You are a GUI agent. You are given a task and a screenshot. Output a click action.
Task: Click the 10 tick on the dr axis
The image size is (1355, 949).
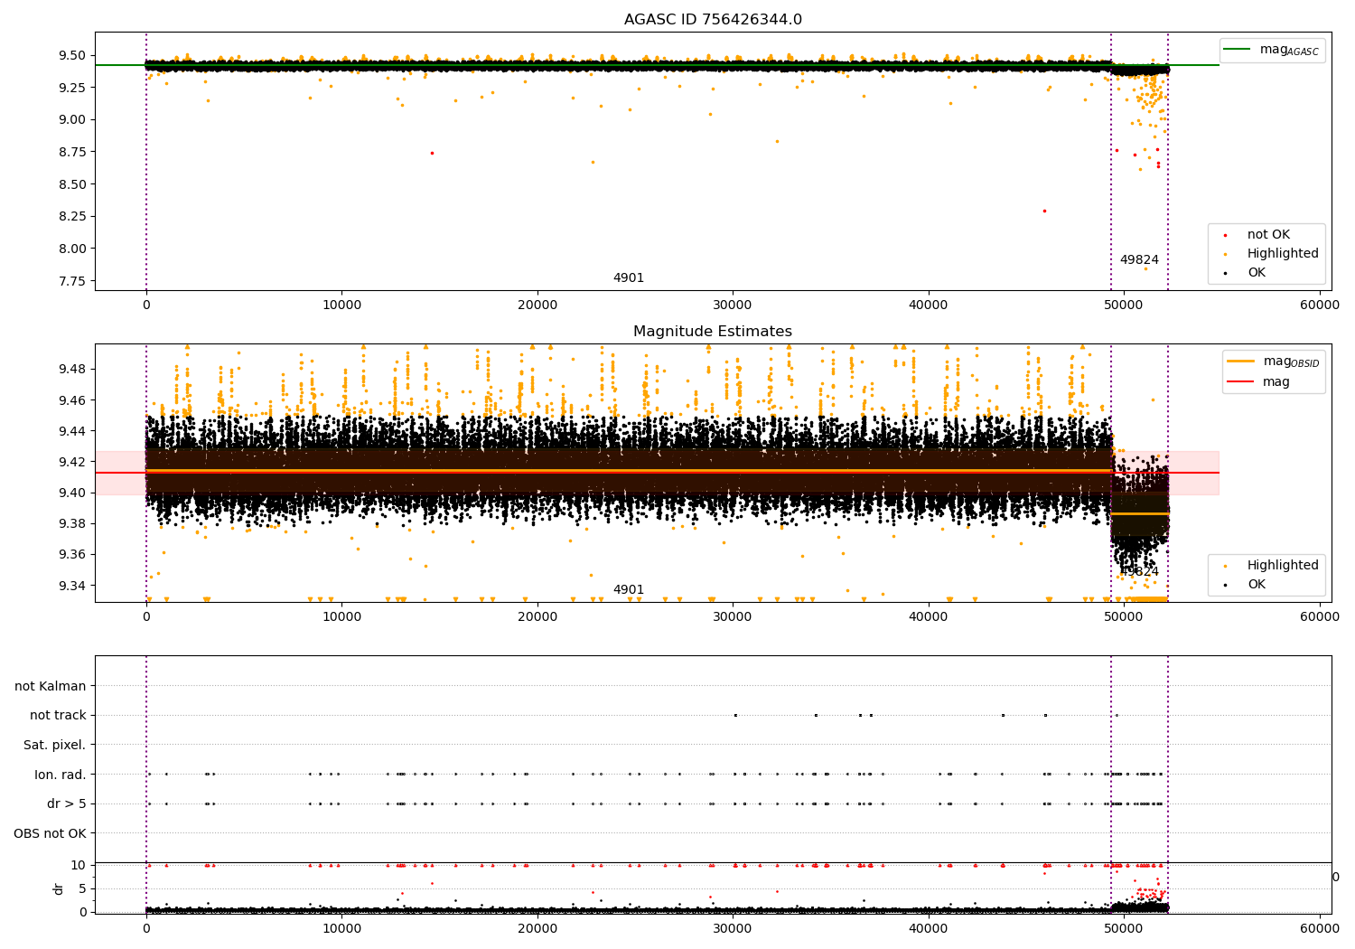79,866
